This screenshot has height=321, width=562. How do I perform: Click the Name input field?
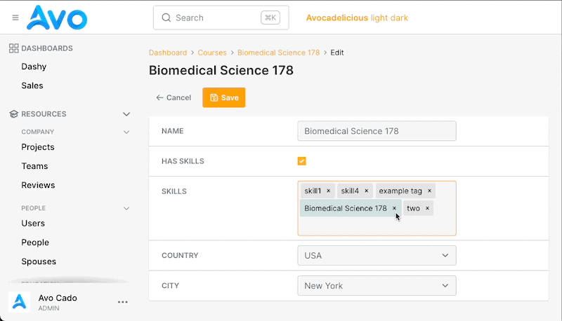[377, 131]
